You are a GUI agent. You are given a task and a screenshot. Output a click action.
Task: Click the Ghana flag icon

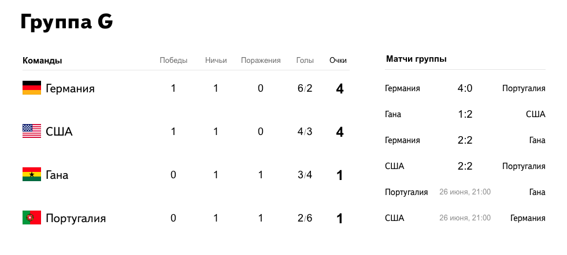[32, 174]
